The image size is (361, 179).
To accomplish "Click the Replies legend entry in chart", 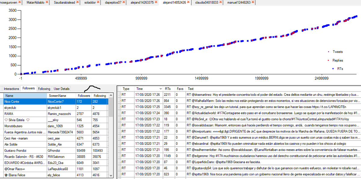I will point(336,60).
